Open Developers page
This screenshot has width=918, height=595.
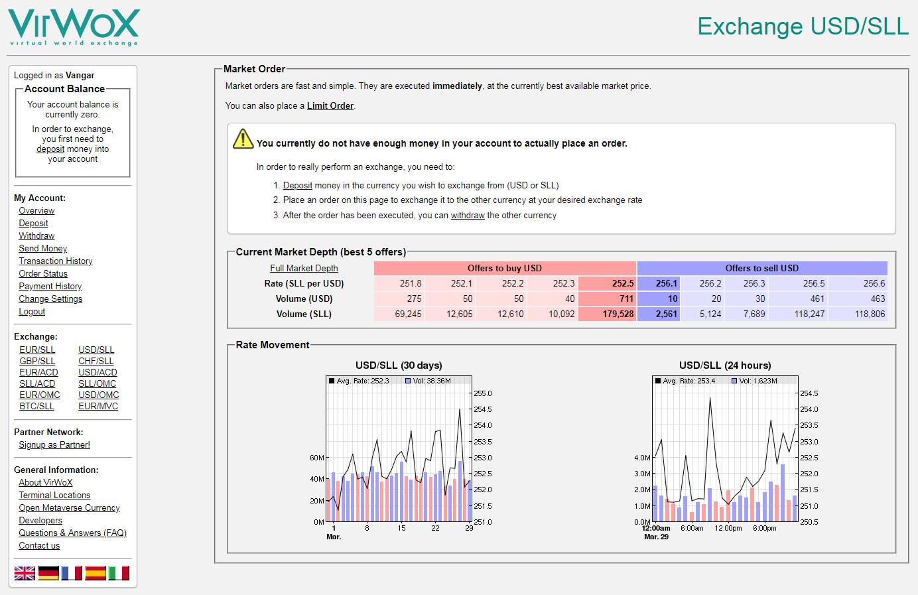pos(40,521)
